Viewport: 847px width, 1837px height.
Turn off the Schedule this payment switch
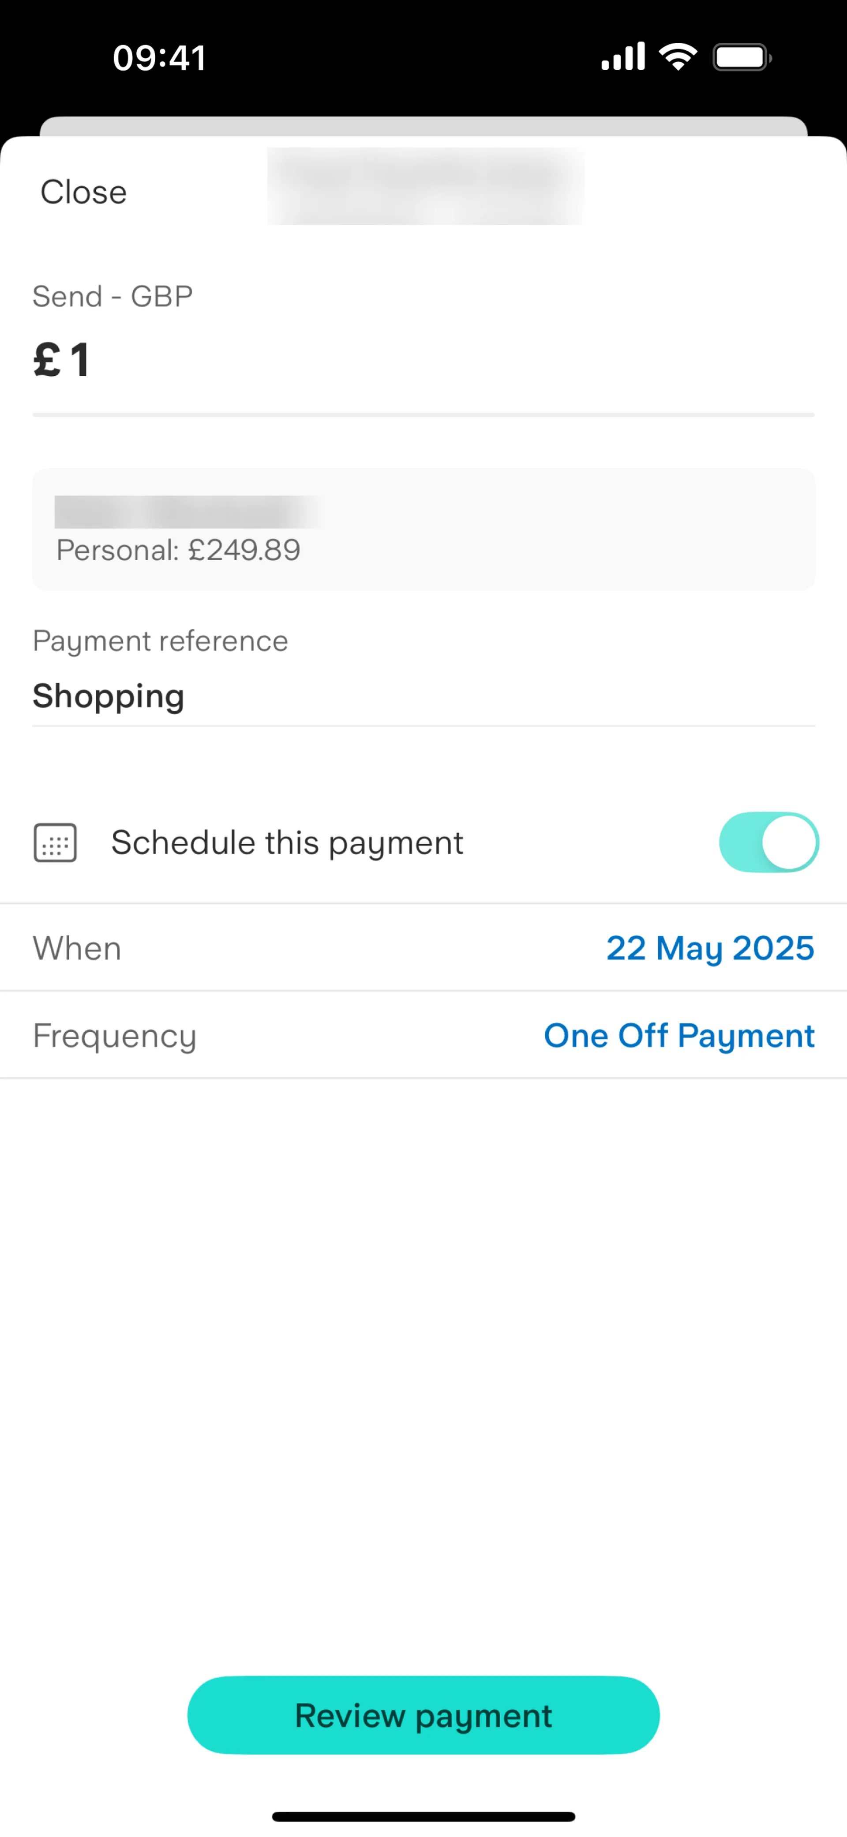click(768, 842)
